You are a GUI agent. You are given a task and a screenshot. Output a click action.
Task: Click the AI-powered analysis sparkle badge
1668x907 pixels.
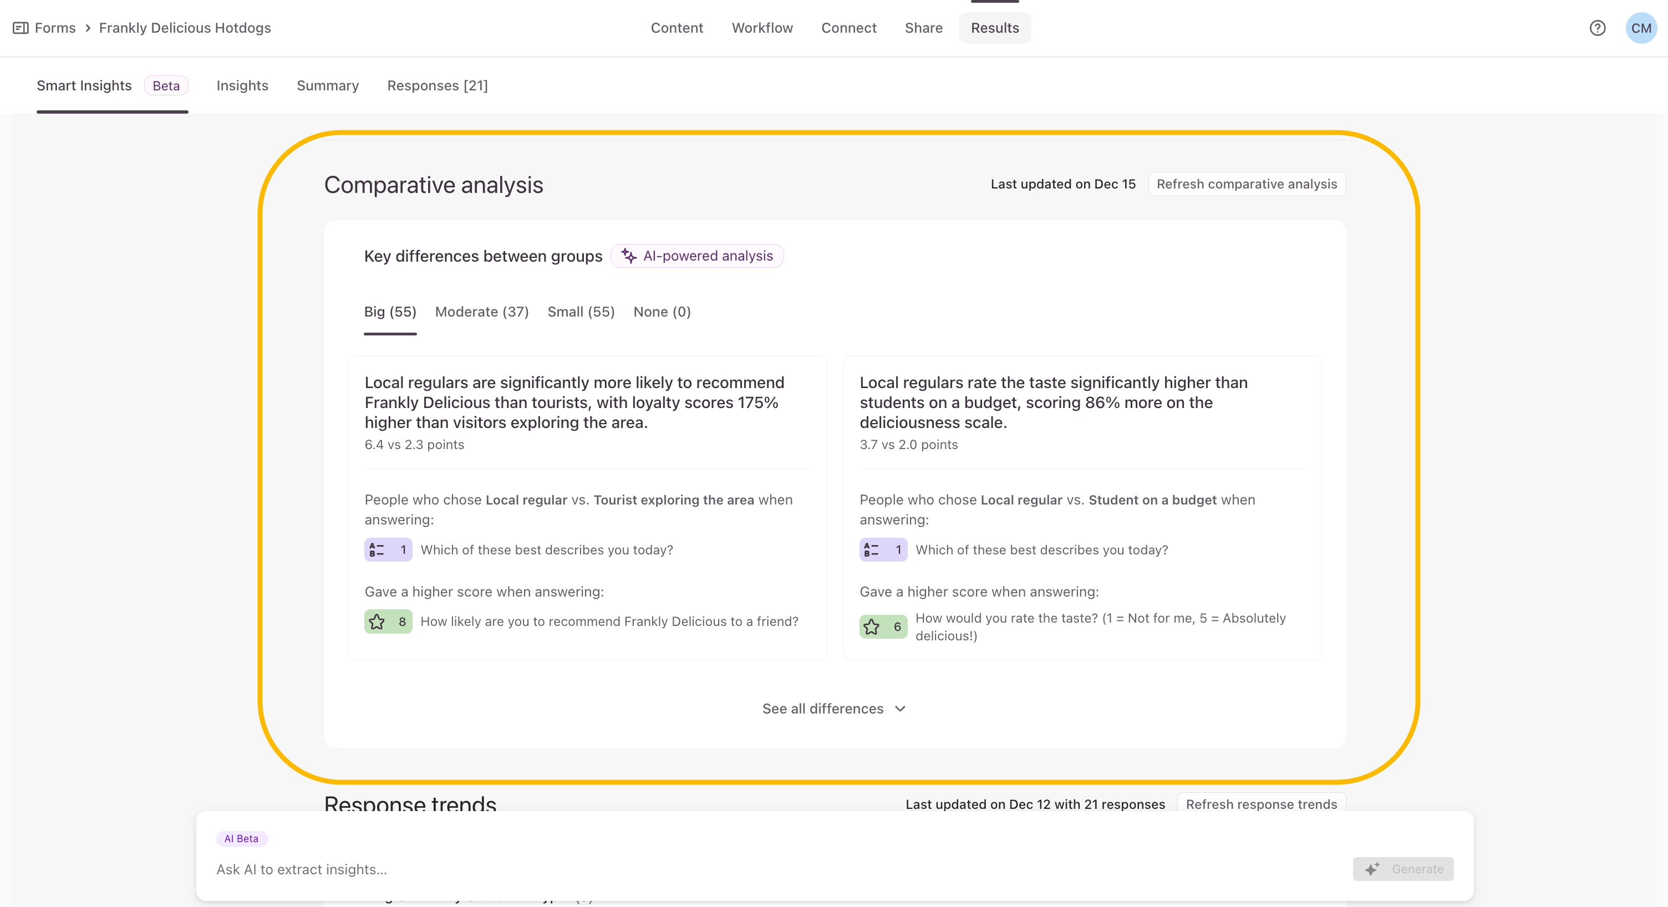tap(696, 256)
